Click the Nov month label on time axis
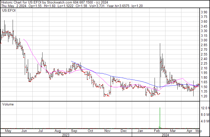 108,131
